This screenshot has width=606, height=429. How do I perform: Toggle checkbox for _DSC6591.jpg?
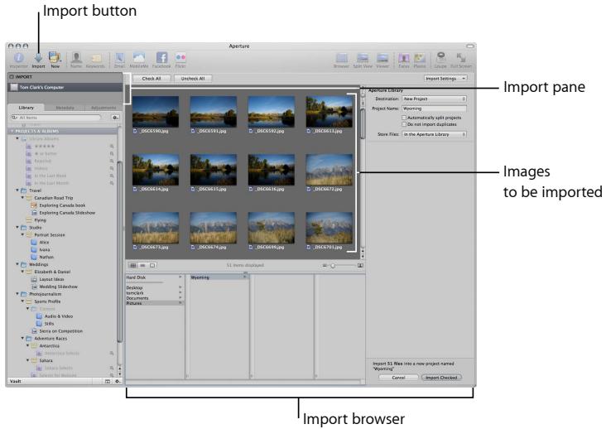coord(193,131)
